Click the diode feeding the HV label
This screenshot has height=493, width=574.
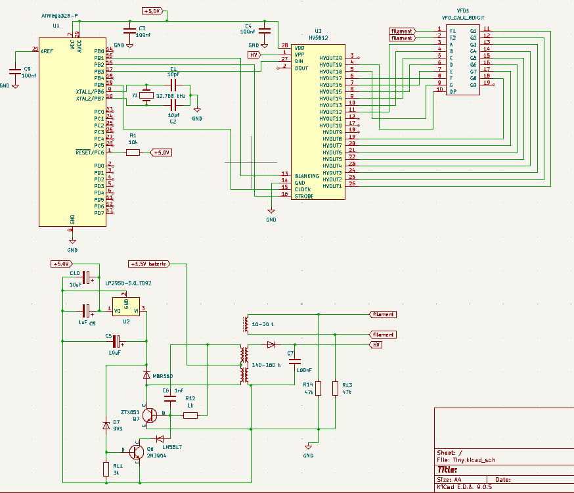click(271, 344)
